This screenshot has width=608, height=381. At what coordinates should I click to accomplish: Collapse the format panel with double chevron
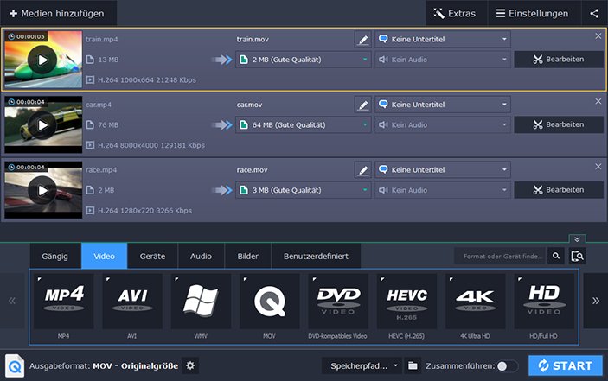pos(577,239)
